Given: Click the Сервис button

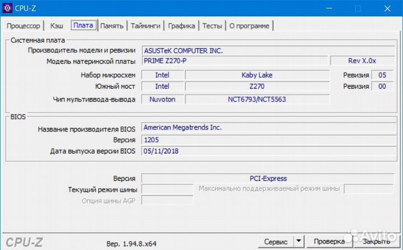Looking at the screenshot, I should pos(276,242).
